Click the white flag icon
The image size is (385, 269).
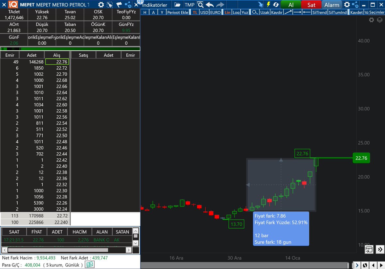point(119,5)
